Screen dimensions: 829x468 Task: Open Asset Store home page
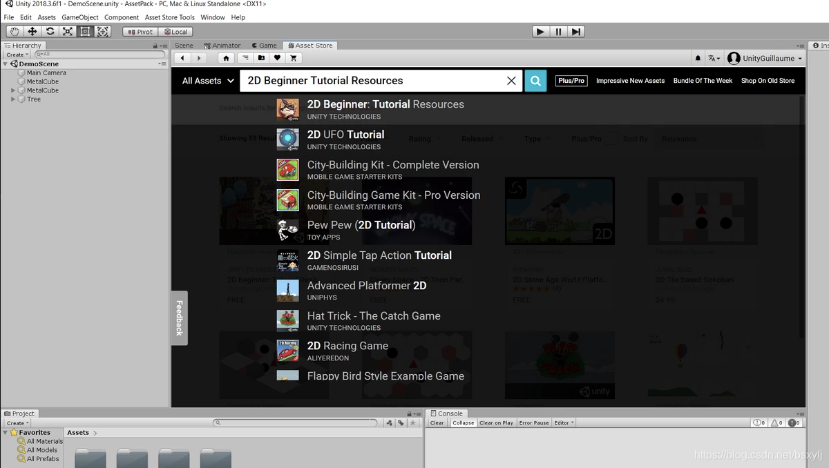coord(226,58)
